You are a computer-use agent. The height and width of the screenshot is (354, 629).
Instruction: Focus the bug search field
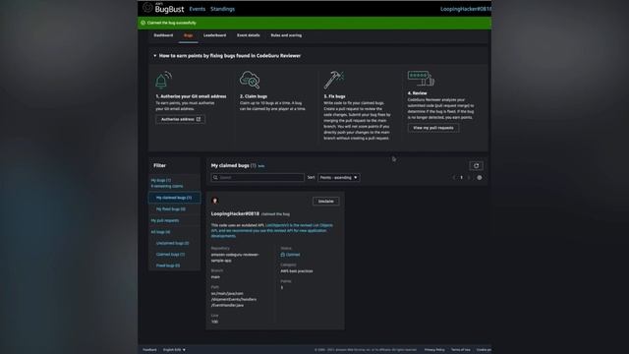(x=257, y=177)
